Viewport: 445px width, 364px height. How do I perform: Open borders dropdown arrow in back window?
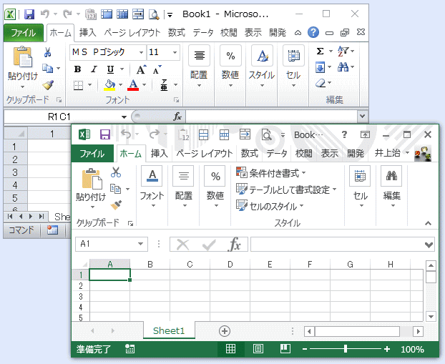pos(90,85)
